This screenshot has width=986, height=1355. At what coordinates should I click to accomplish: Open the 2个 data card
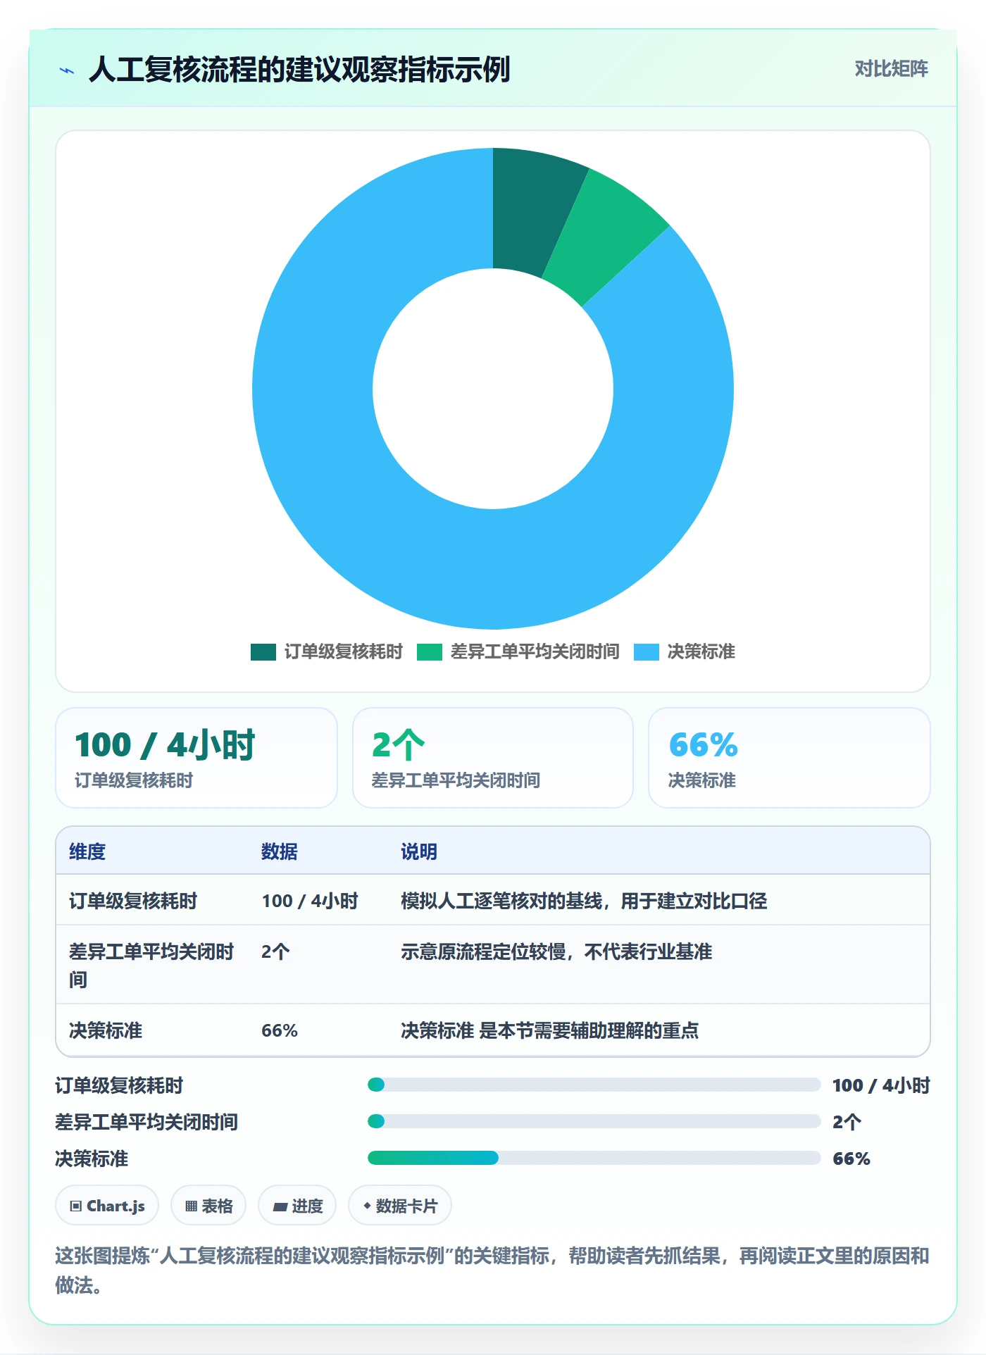[x=493, y=758]
